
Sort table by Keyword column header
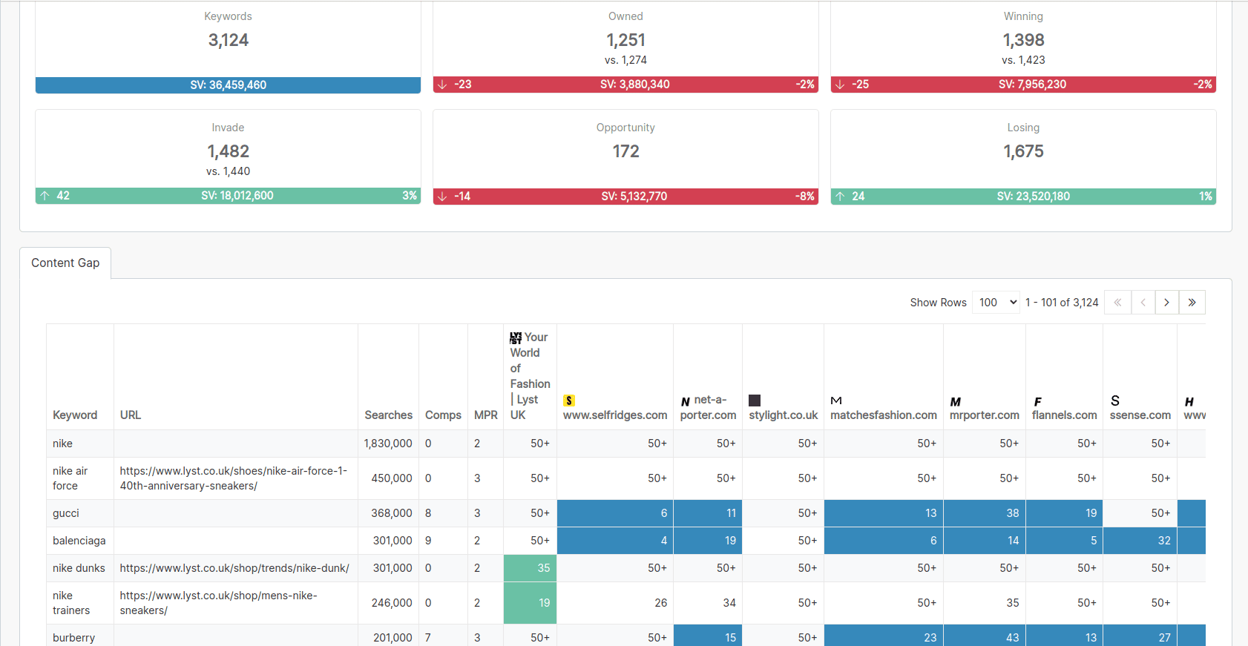[75, 415]
